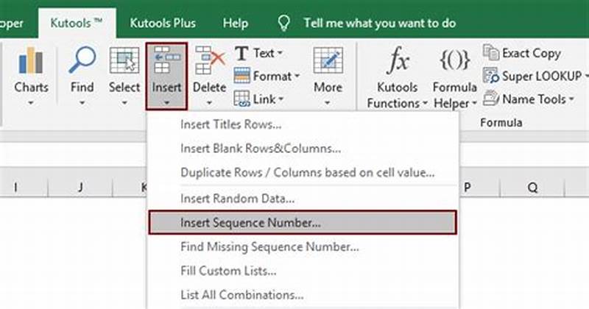Click the Text tools icon
Screen dimensions: 589x309
241,53
